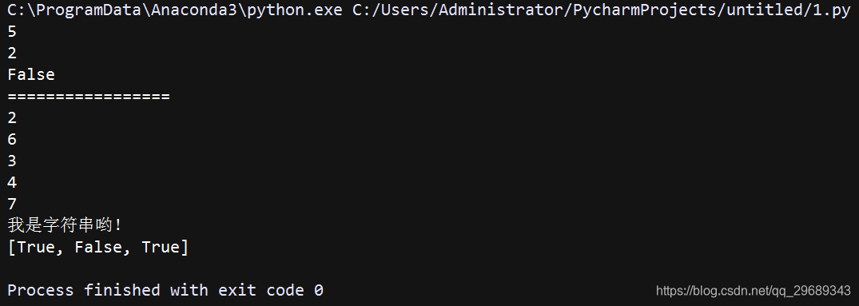Click the PycharmProjects folder in the path
Screen dimensions: 859x306
pos(645,11)
